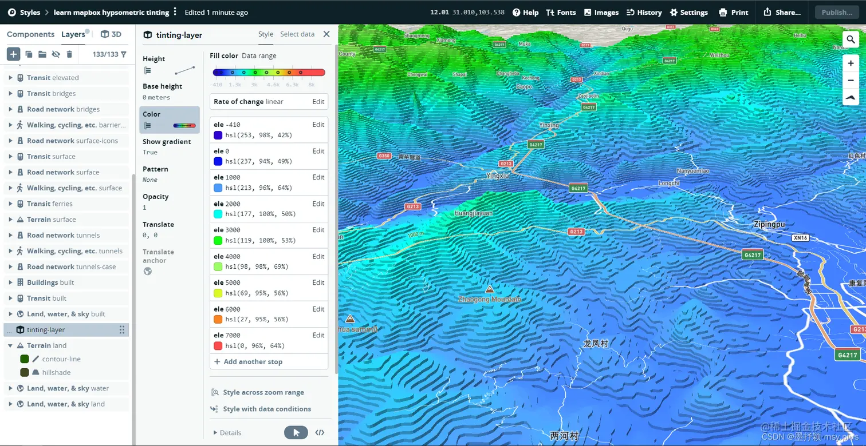866x446 pixels.
Task: Click the Fill color gradient ramp bar
Action: (x=269, y=73)
